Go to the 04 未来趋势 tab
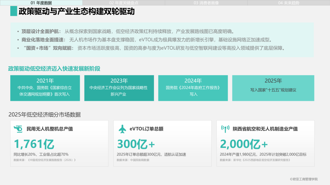 [289, 3]
